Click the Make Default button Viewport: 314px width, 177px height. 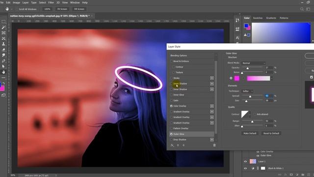[250, 133]
